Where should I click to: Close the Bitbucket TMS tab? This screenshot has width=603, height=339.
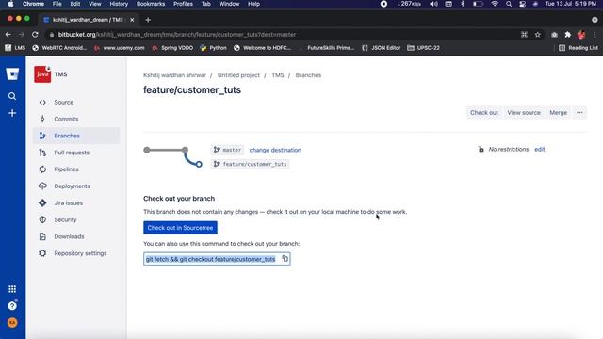(x=132, y=20)
